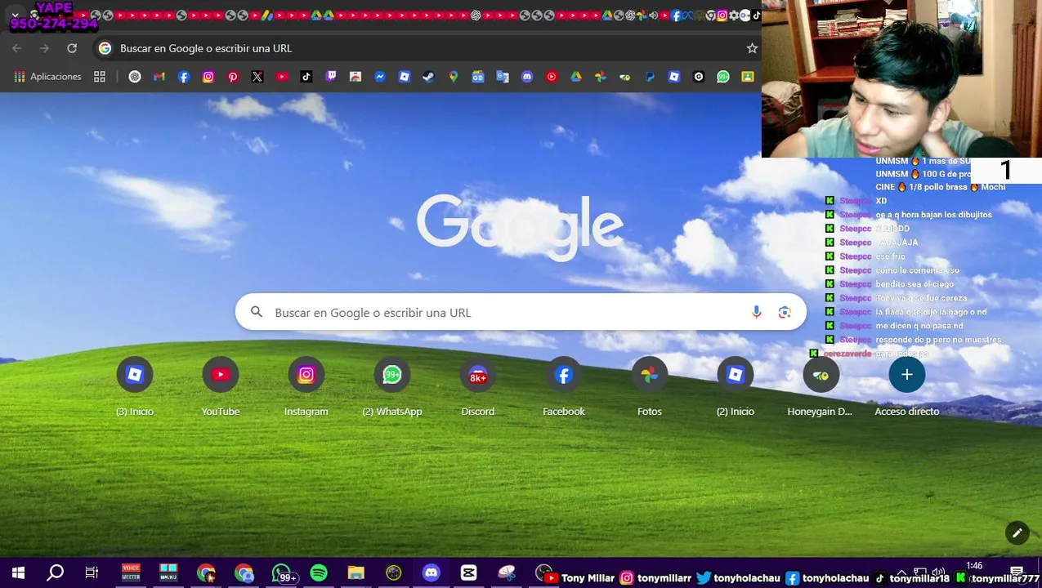
Task: Open the YouTube Music bookmark icon
Action: point(552,77)
